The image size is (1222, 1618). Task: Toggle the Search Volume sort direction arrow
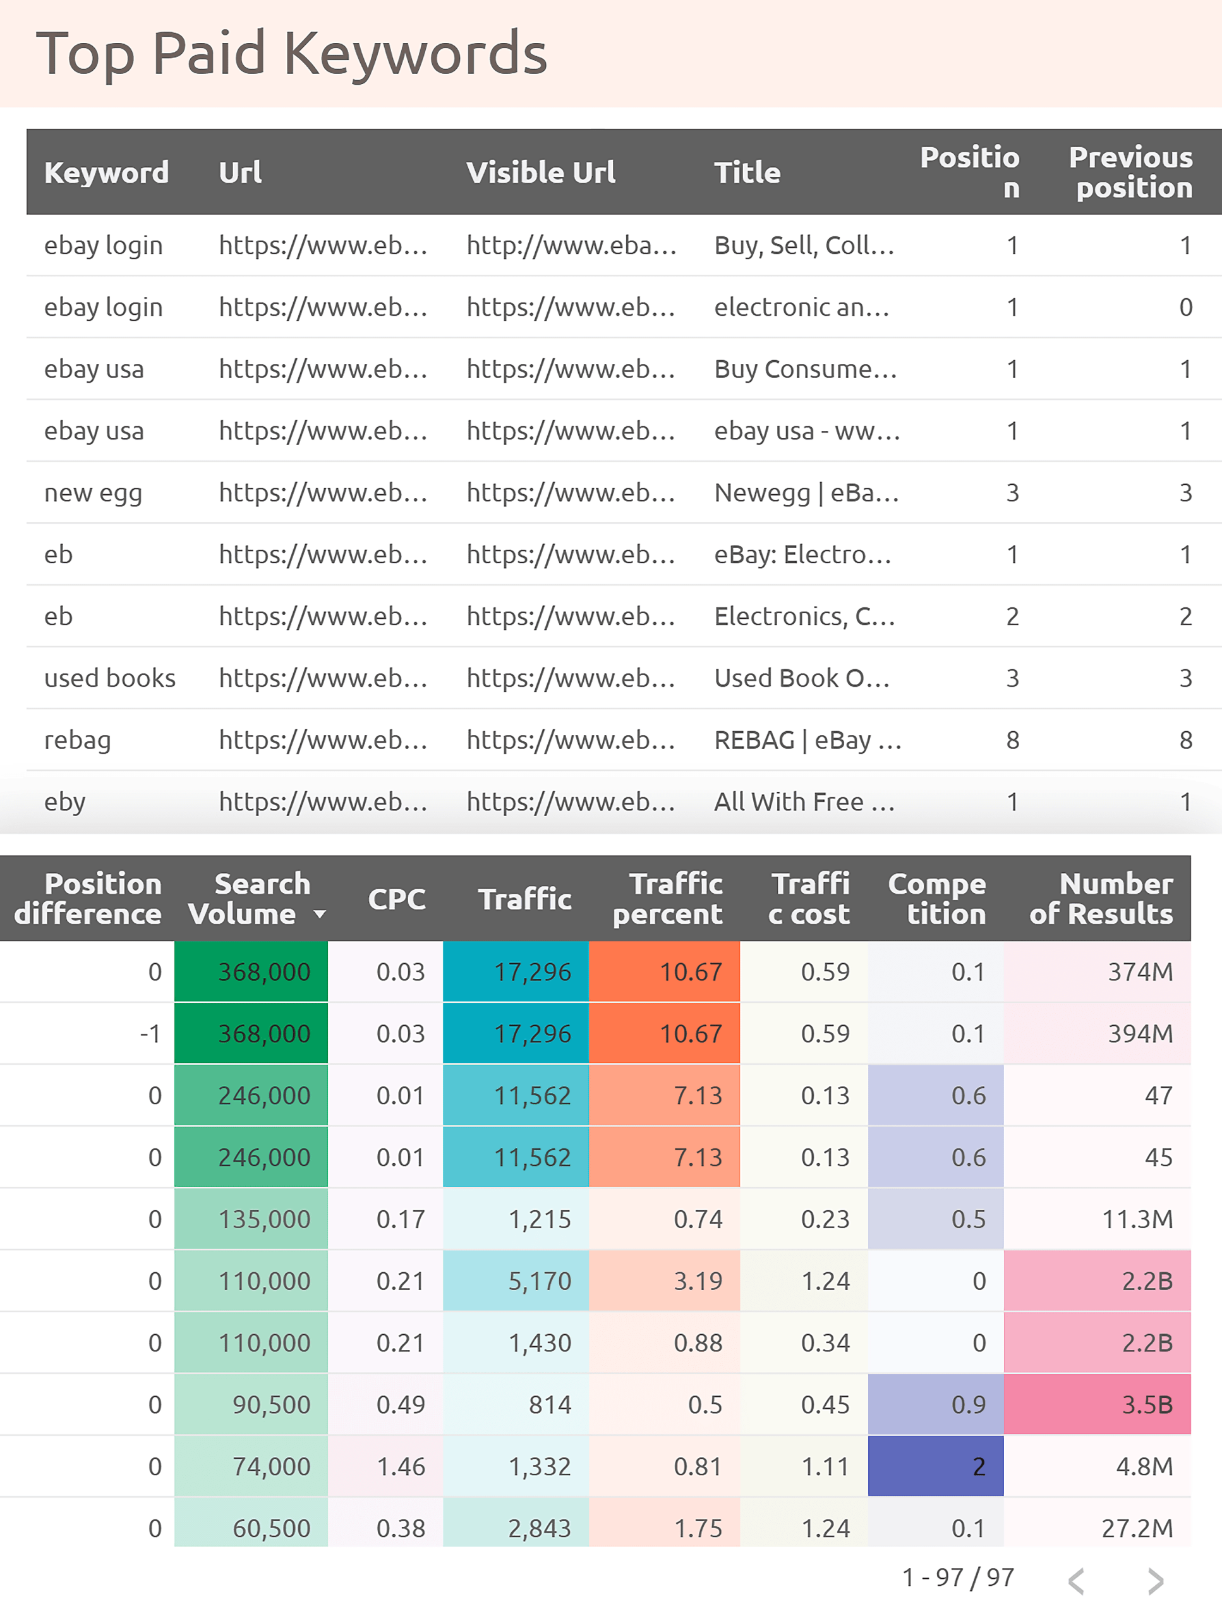click(x=320, y=915)
